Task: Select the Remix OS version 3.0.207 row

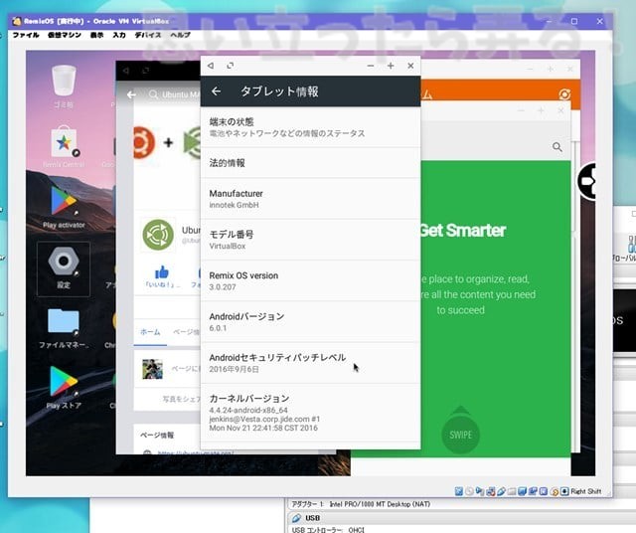Action: (310, 280)
